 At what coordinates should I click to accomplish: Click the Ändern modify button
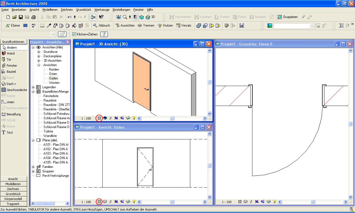[x=14, y=48]
